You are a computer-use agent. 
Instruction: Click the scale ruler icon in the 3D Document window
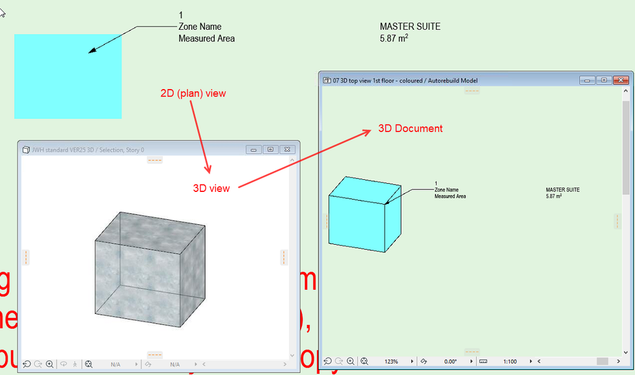[x=483, y=361]
